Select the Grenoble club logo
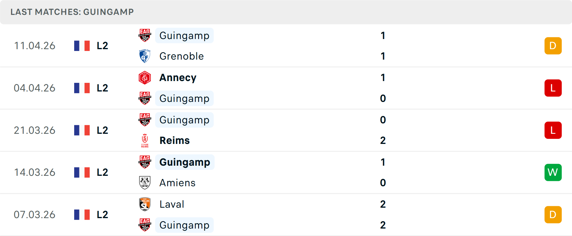Screen dimensions: 572x236 145,56
